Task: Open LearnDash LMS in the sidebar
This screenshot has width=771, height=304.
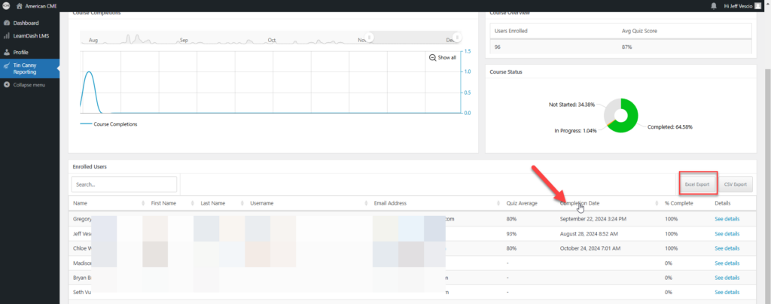Action: 29,36
